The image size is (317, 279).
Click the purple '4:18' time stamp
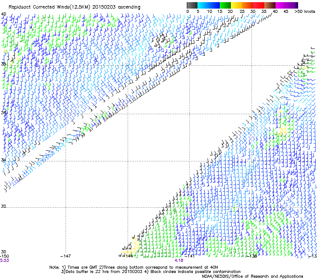point(179,261)
